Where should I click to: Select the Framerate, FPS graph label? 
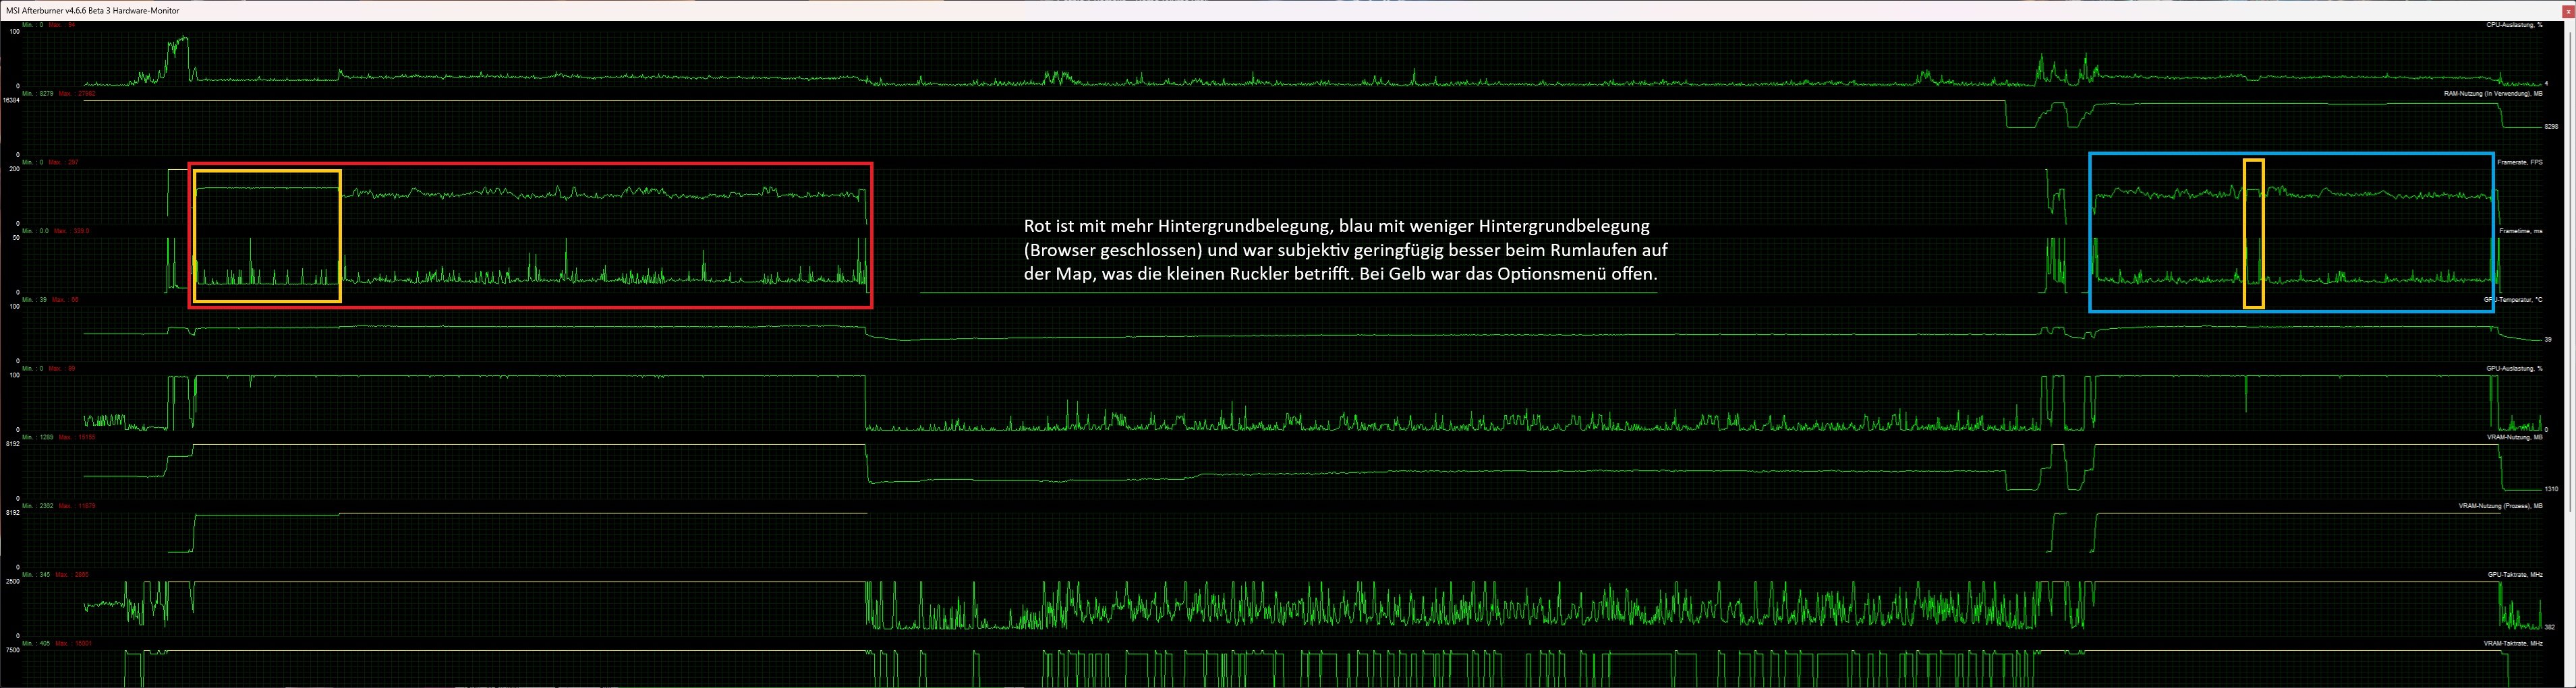coord(2519,163)
